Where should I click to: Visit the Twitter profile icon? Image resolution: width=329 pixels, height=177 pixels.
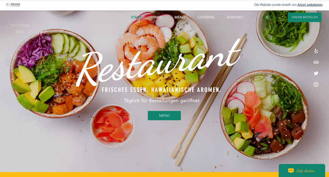point(316,73)
